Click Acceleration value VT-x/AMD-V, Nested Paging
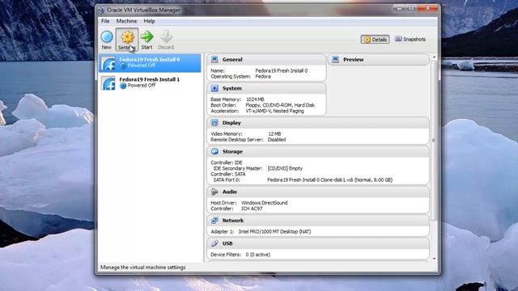518x291 pixels. coord(275,112)
